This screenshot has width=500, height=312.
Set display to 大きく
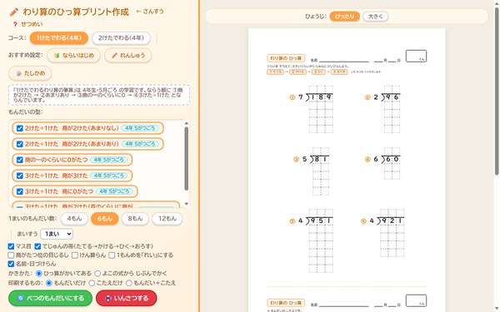click(x=376, y=17)
